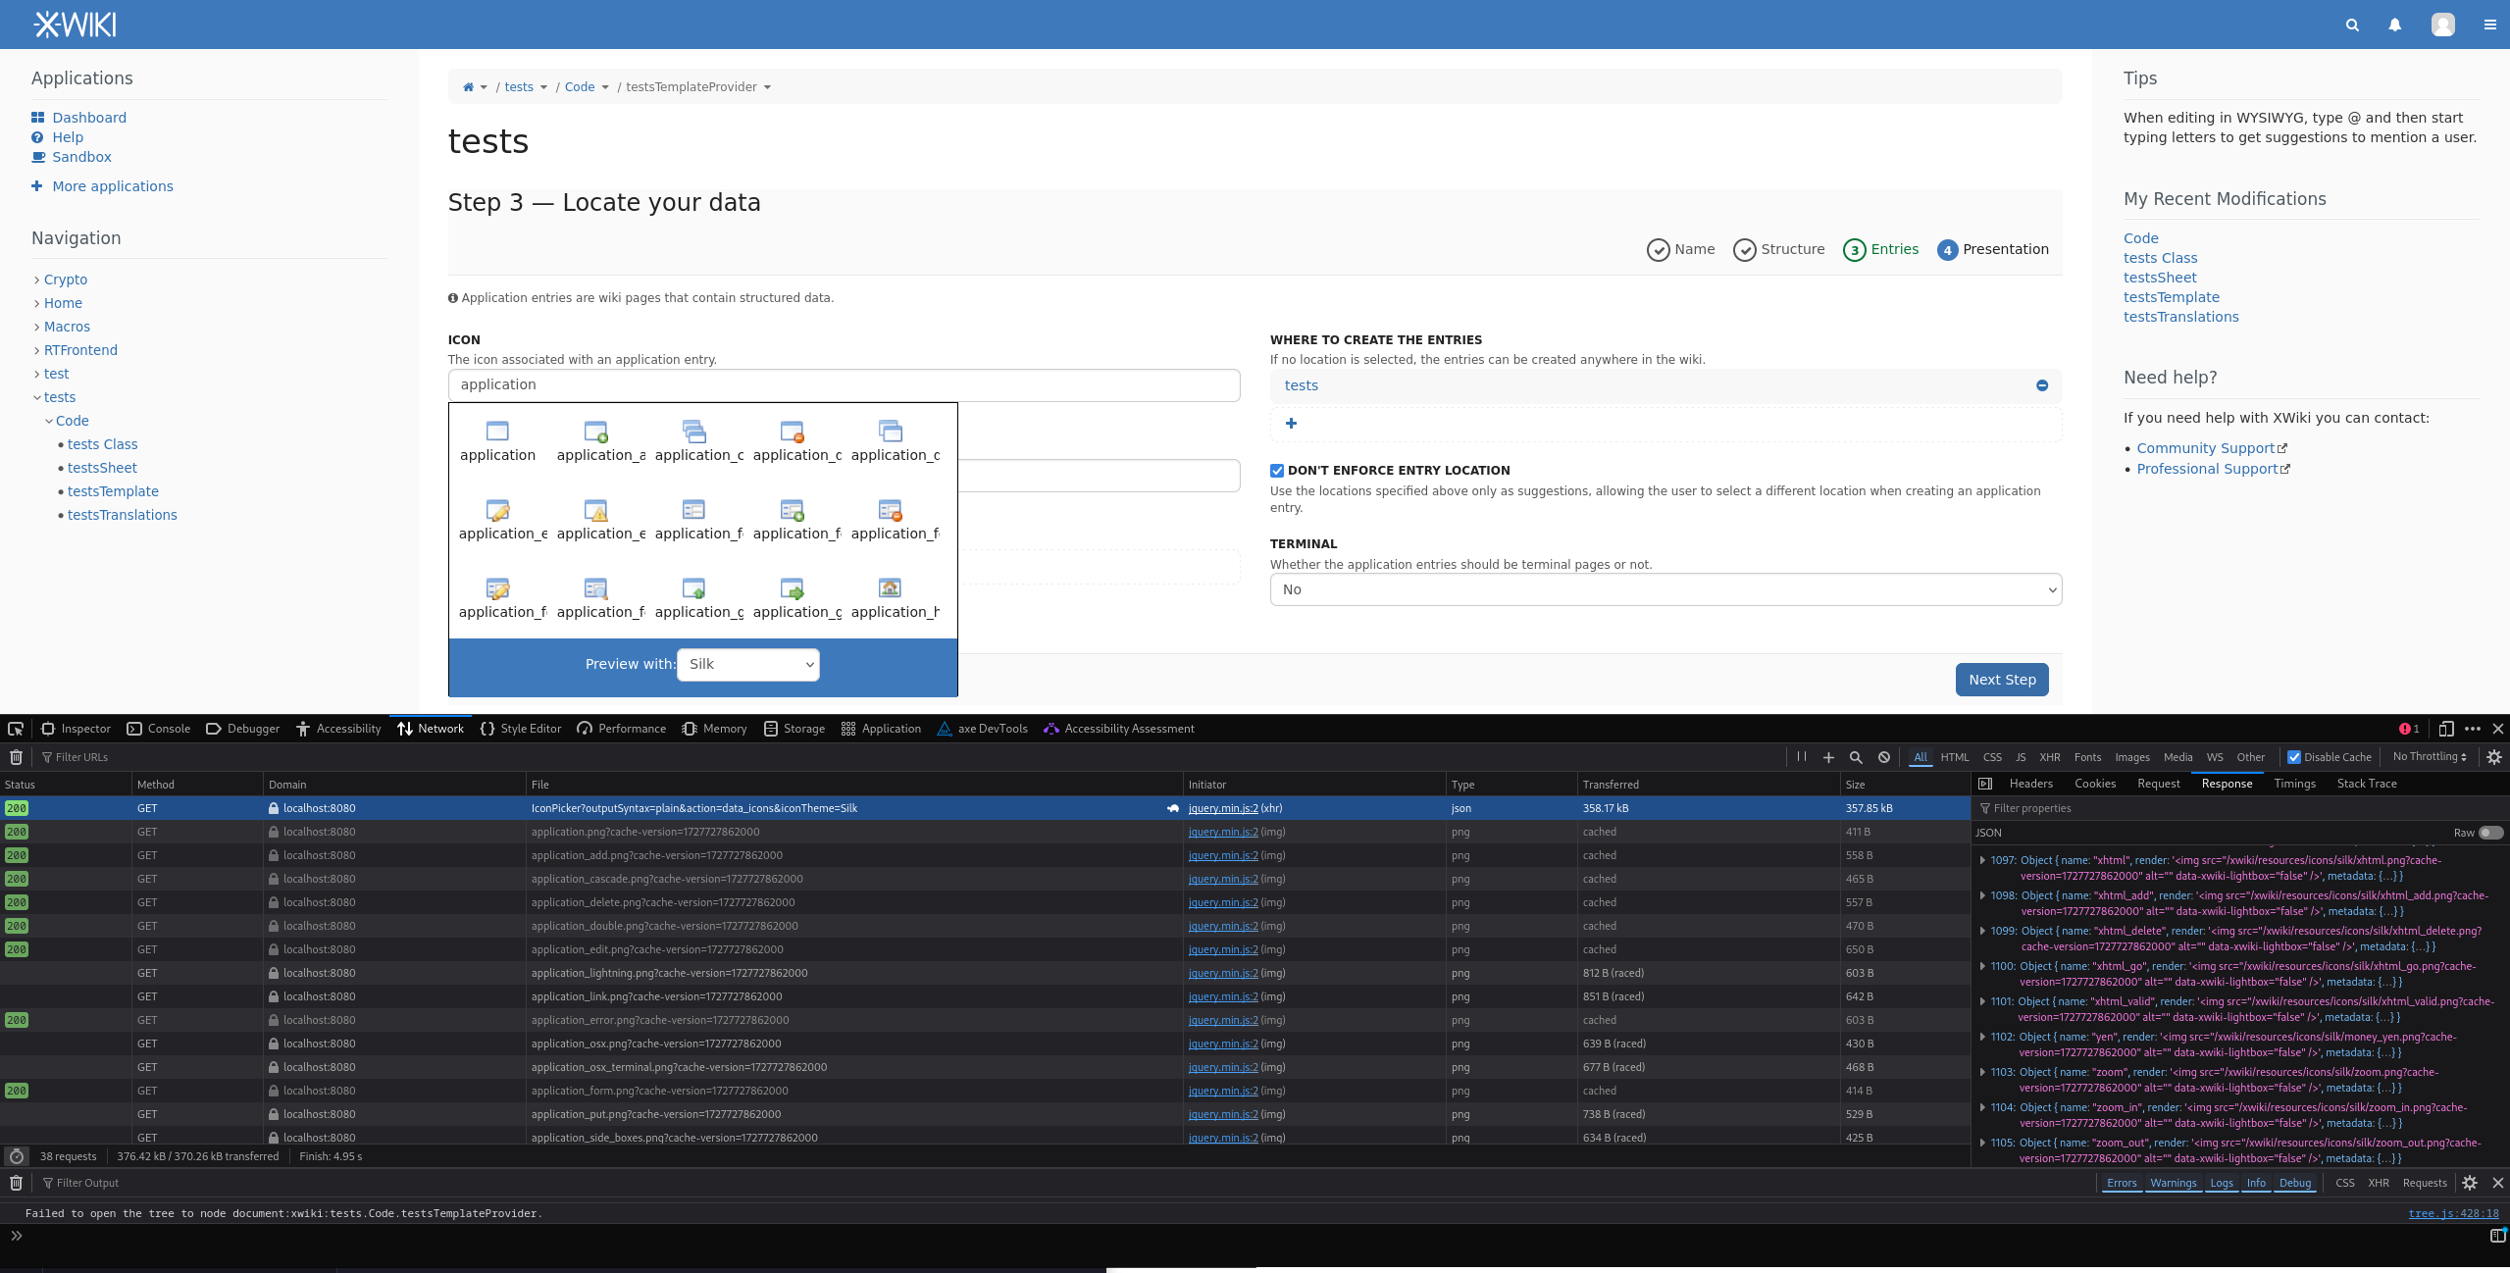2510x1273 pixels.
Task: Expand JSON object 1097 xhtml
Action: pyautogui.click(x=1982, y=860)
